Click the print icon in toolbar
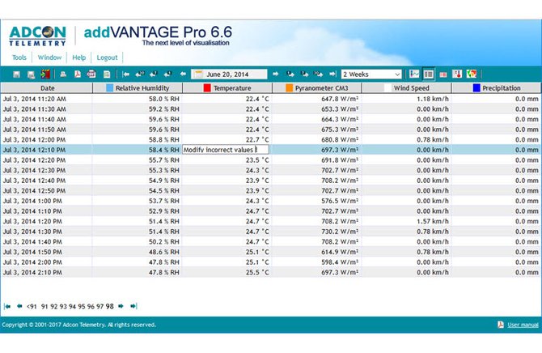This screenshot has width=542, height=353. (63, 74)
